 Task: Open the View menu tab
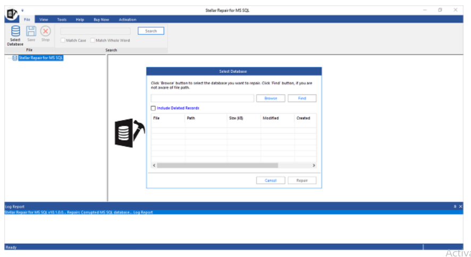(44, 20)
